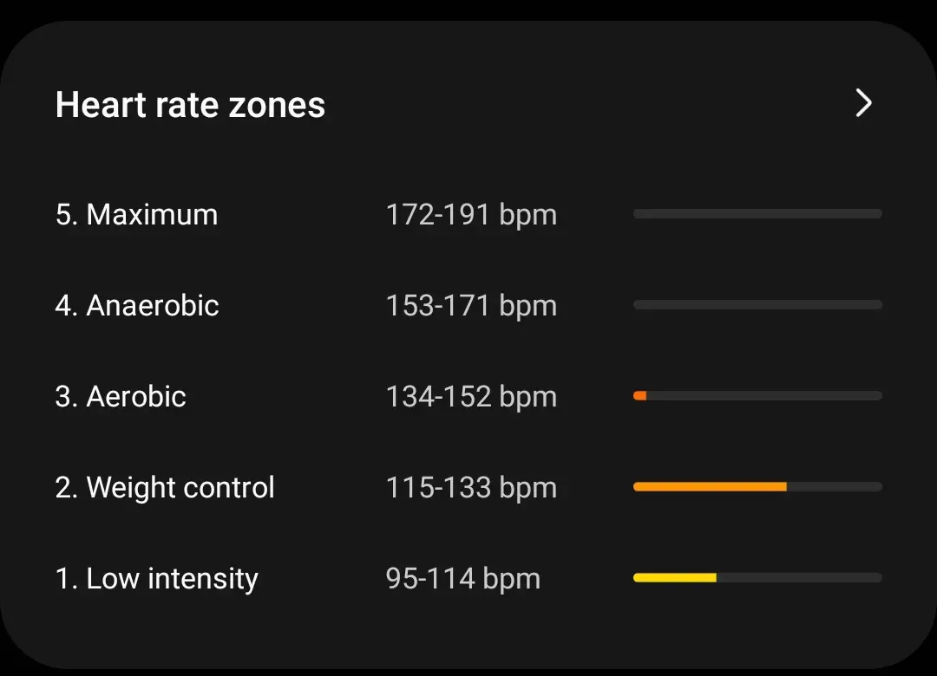This screenshot has height=676, width=937.
Task: Tap the Anaerobic zone label
Action: pyautogui.click(x=137, y=305)
